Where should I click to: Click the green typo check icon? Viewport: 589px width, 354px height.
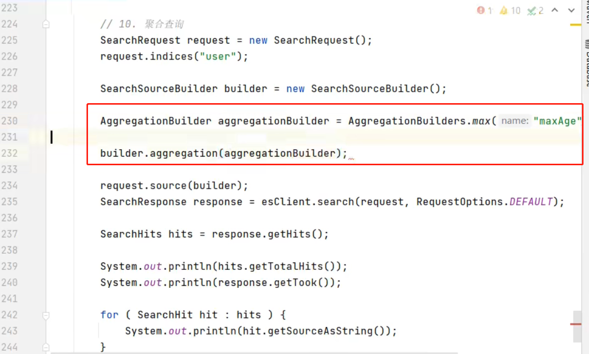pyautogui.click(x=531, y=11)
